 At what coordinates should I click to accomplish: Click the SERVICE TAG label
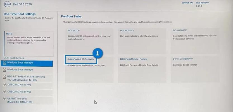pos(187,3)
